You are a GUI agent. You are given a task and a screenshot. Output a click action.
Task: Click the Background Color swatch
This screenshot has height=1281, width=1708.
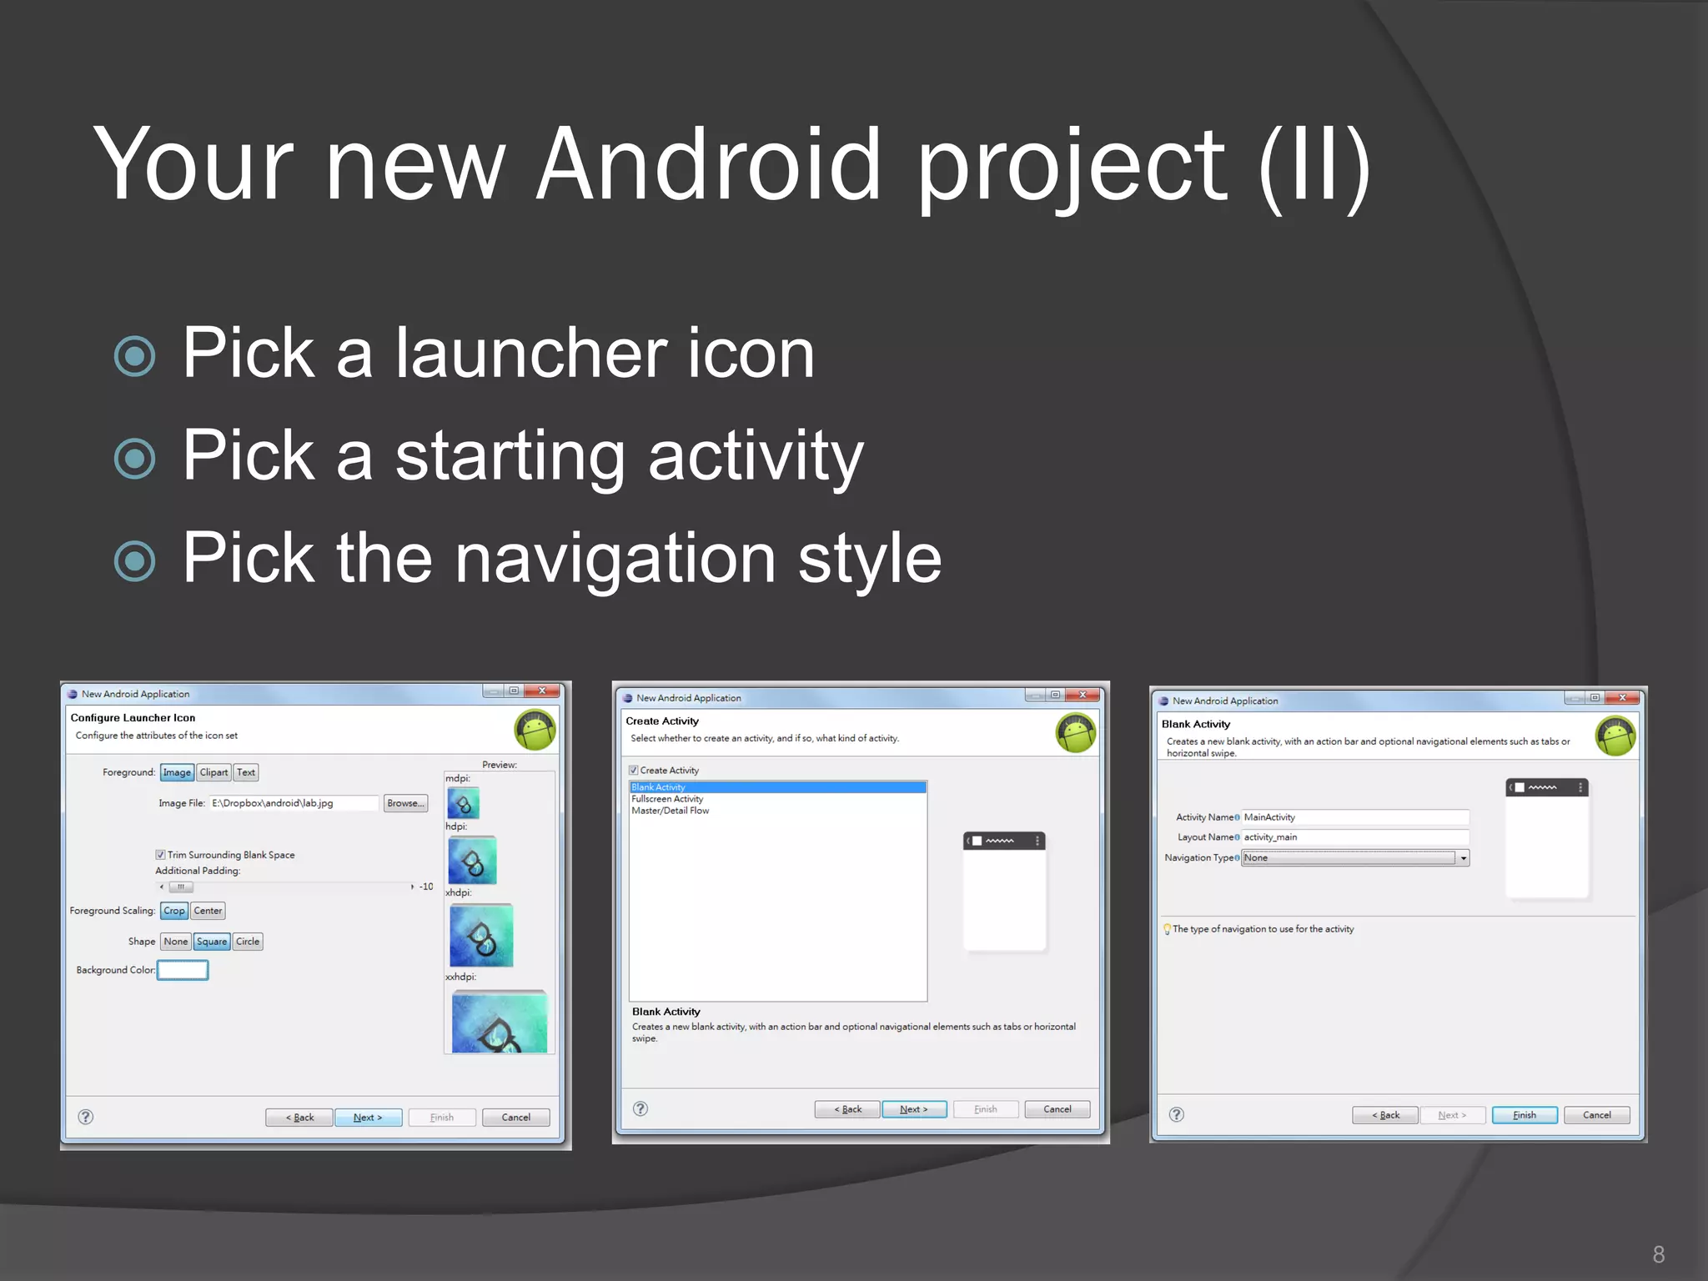(x=183, y=970)
